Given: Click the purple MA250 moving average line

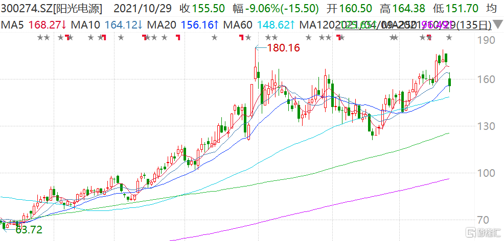Looking at the screenshot, I should [x=309, y=209].
